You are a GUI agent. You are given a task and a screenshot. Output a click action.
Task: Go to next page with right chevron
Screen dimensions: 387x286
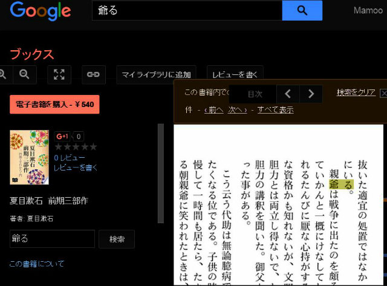pos(311,94)
